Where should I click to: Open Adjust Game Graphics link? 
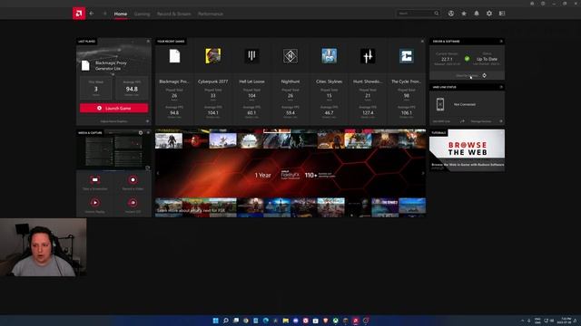(113, 120)
